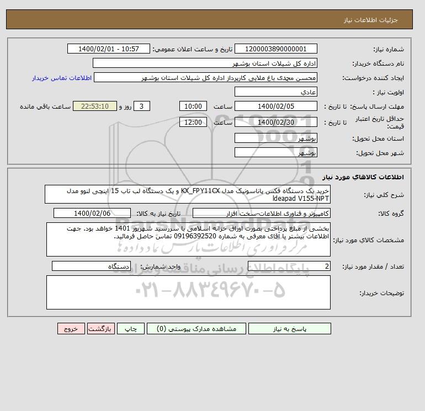
Task: Click the خروج exit button
Action: tap(71, 328)
